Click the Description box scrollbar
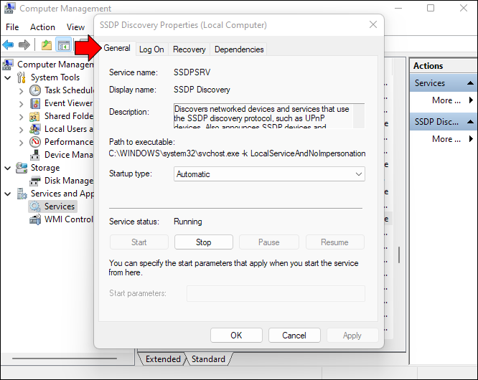Image resolution: width=478 pixels, height=380 pixels. [359, 115]
